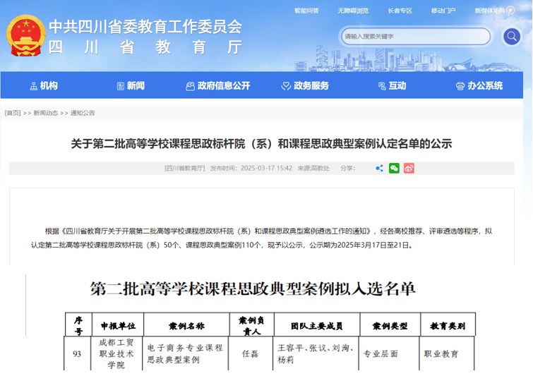Click the 专业层面 cell
Screen dimensions: 533x376
389,354
